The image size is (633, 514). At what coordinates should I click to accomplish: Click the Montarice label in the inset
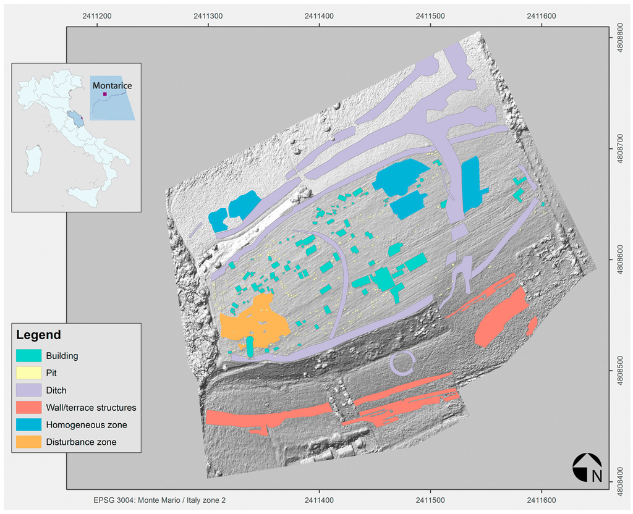coord(112,85)
